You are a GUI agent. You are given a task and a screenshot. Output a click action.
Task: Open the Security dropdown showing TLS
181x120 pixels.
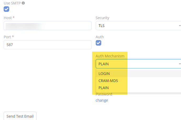(x=136, y=26)
